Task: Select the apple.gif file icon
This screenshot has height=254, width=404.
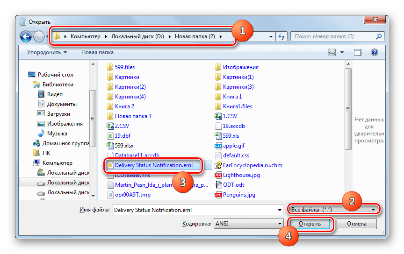Action: pyautogui.click(x=218, y=146)
